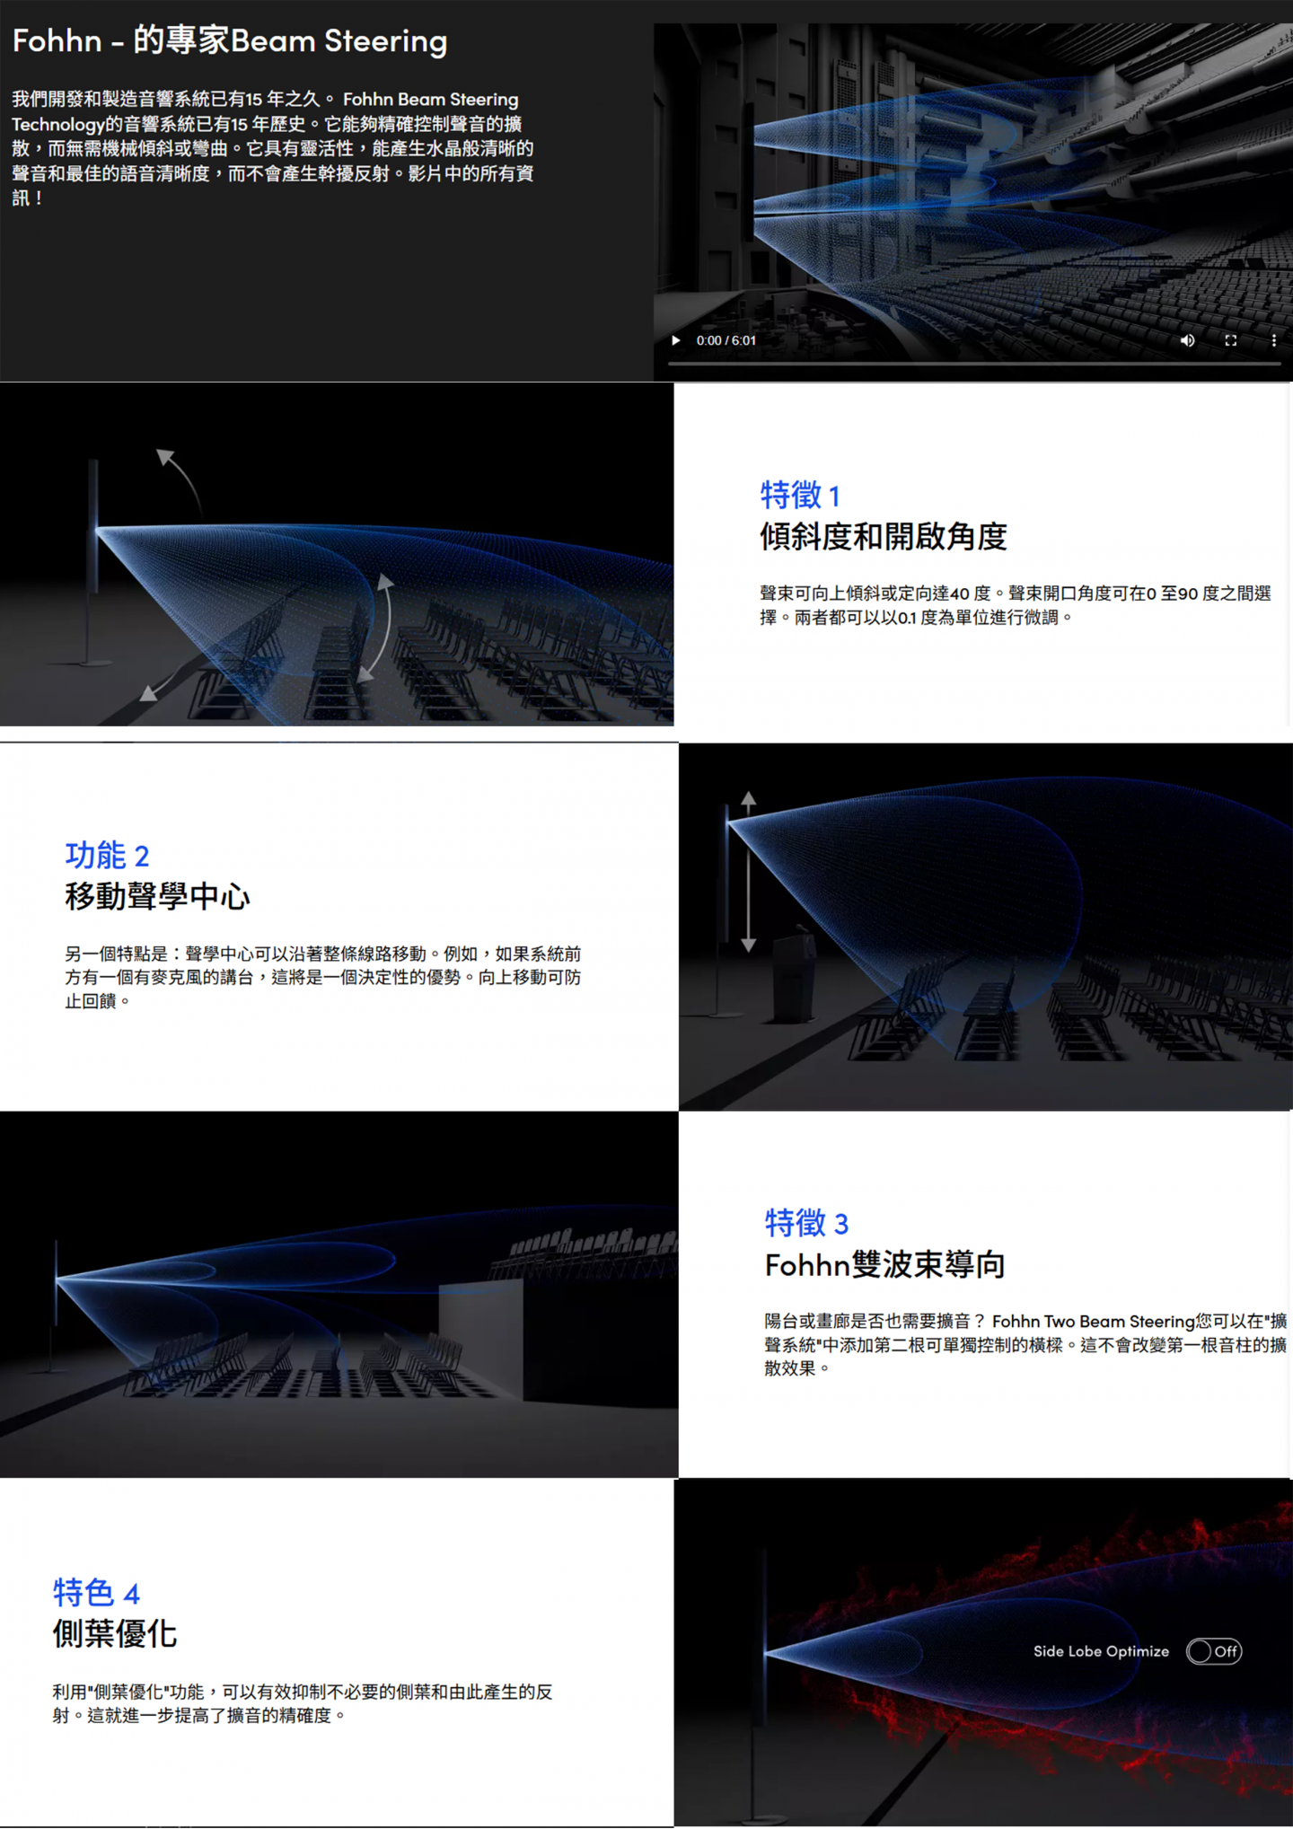The width and height of the screenshot is (1293, 1829).
Task: Click the two-beam balcony illustration
Action: 339,1294
